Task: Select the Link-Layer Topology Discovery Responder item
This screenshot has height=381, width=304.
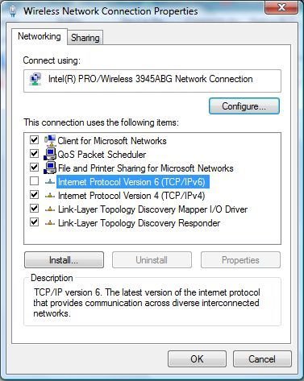Action: click(139, 223)
